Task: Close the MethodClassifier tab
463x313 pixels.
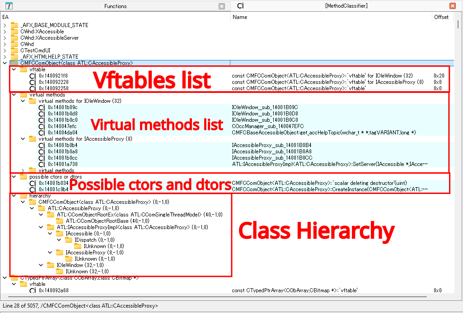Action: coord(452,5)
